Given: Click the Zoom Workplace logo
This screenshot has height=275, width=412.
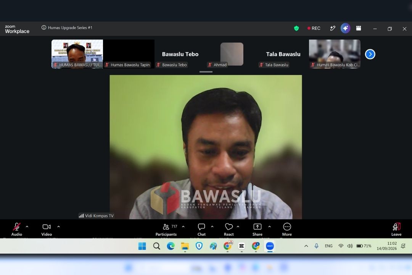Looking at the screenshot, I should tap(17, 29).
